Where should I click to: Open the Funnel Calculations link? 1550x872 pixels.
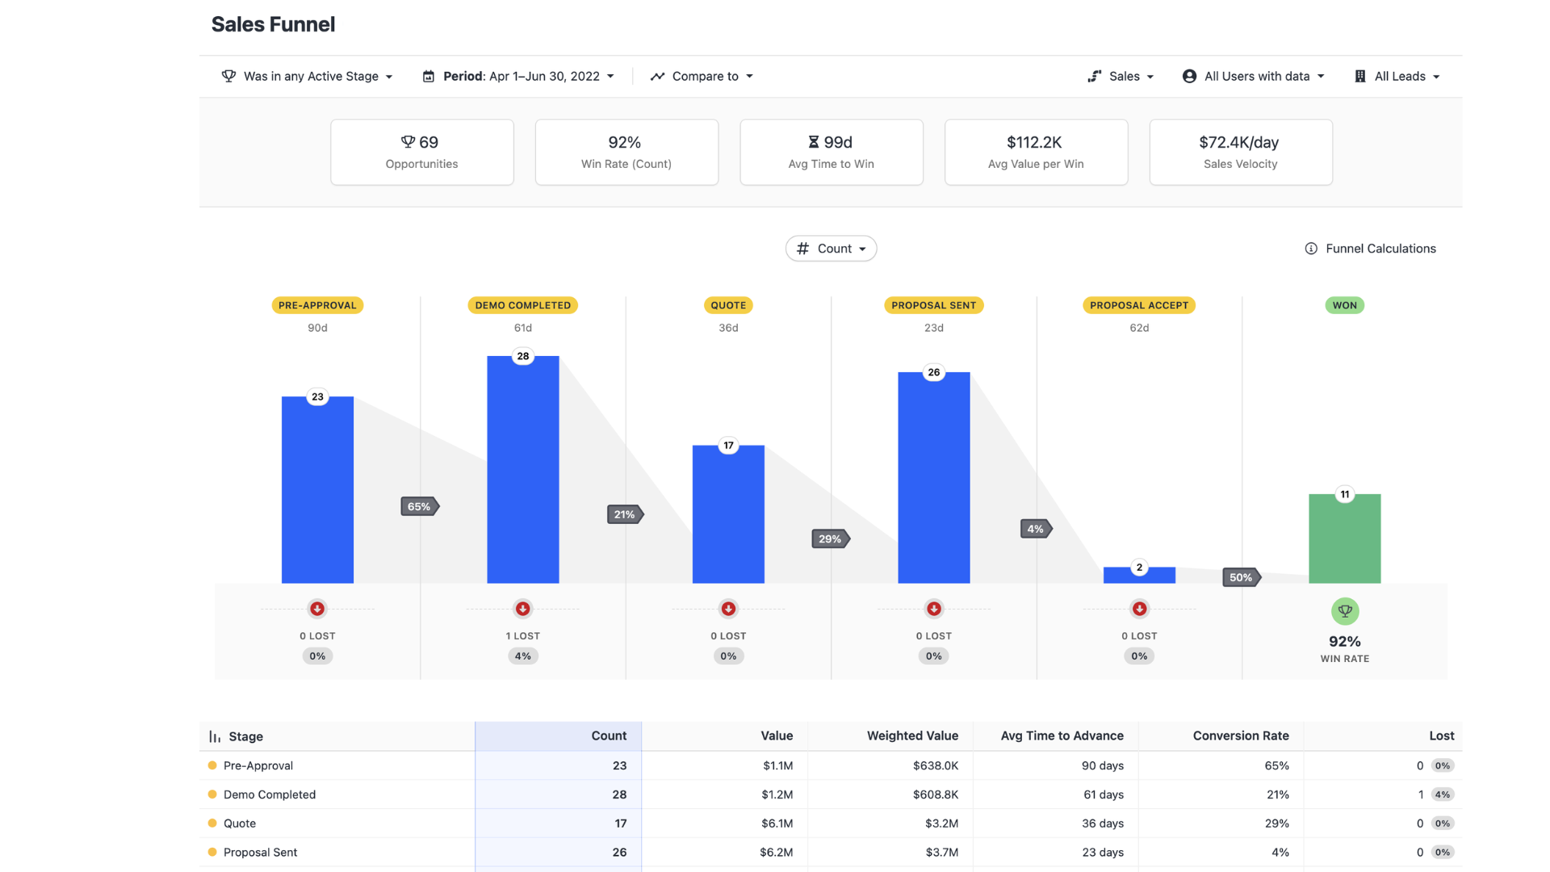1371,249
